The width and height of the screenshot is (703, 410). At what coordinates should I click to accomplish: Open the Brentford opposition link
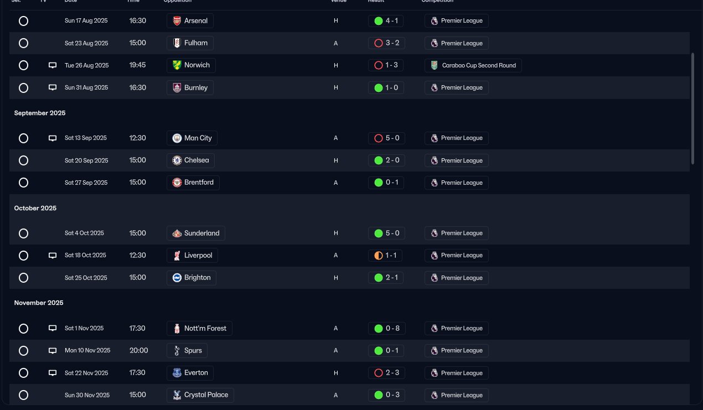pyautogui.click(x=193, y=183)
